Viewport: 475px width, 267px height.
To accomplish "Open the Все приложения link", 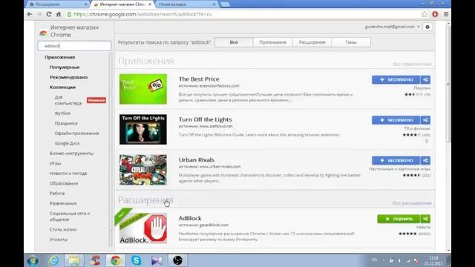I will pyautogui.click(x=412, y=64).
